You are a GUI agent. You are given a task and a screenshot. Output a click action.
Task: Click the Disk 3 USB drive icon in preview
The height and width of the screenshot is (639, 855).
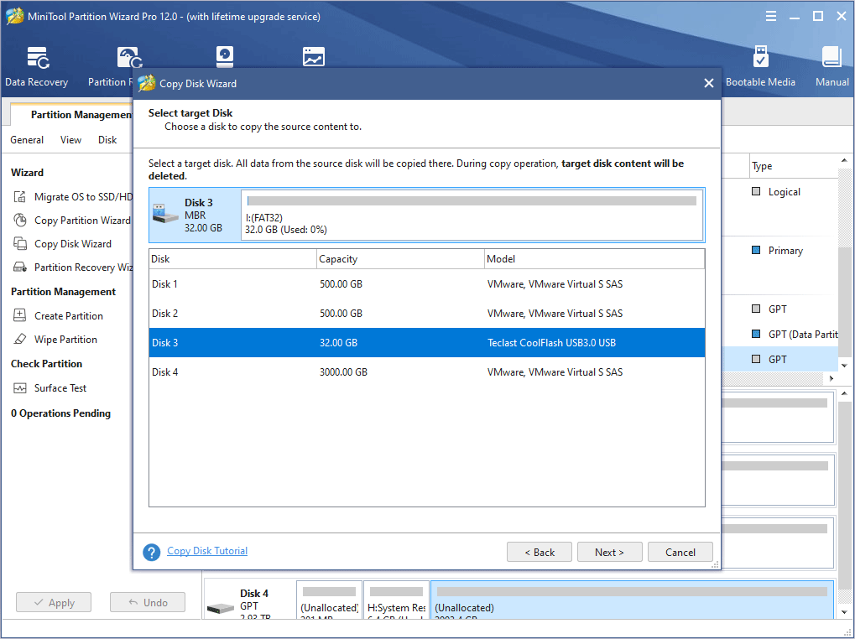point(165,214)
